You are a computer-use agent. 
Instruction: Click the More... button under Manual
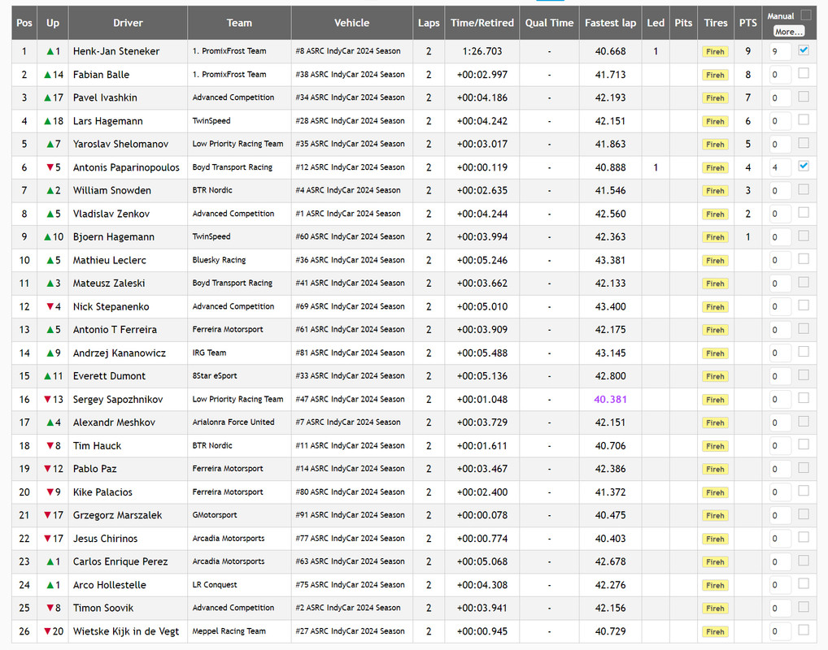(789, 32)
